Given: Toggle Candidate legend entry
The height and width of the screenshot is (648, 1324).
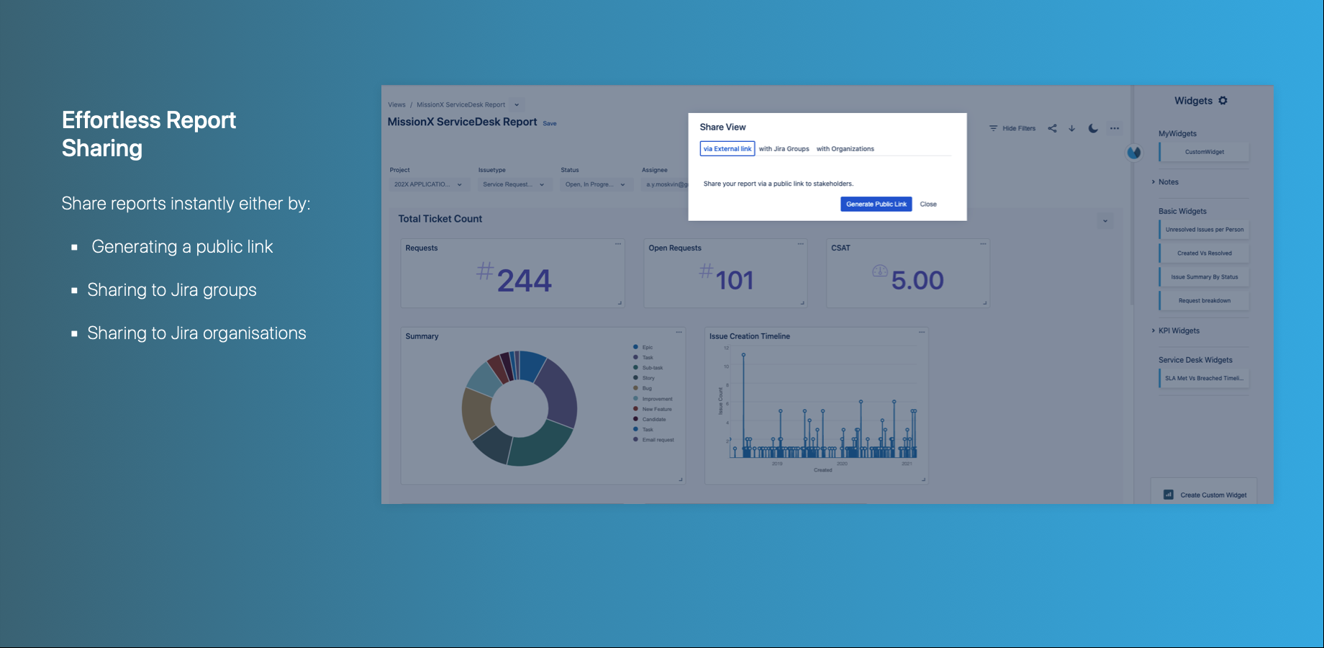Looking at the screenshot, I should [649, 419].
